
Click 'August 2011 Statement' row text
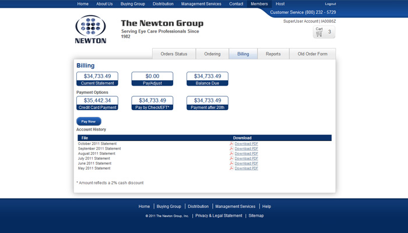97,153
